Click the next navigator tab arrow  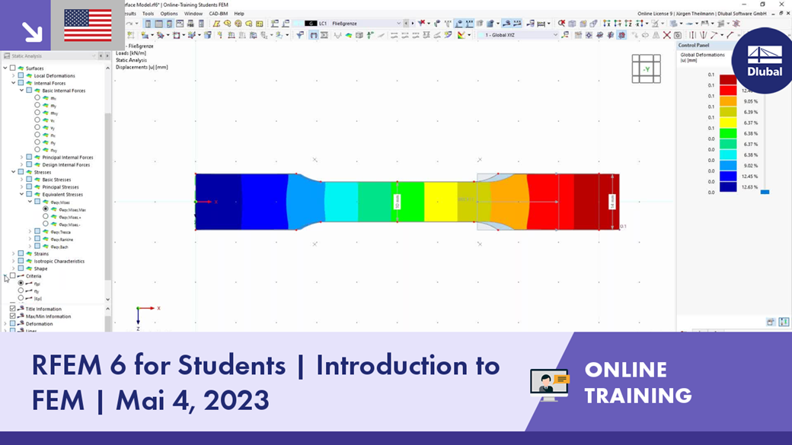107,56
